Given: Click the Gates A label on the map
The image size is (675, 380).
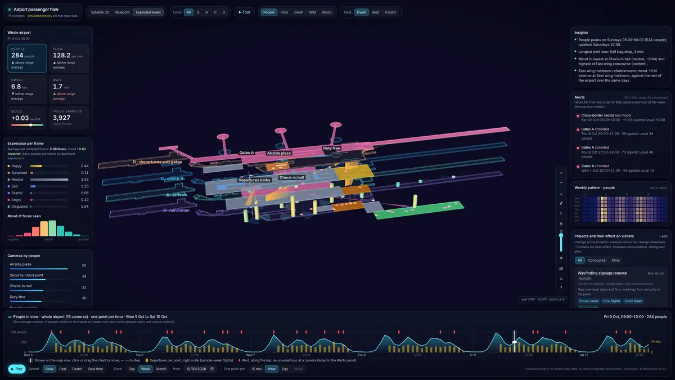Looking at the screenshot, I should coord(246,153).
